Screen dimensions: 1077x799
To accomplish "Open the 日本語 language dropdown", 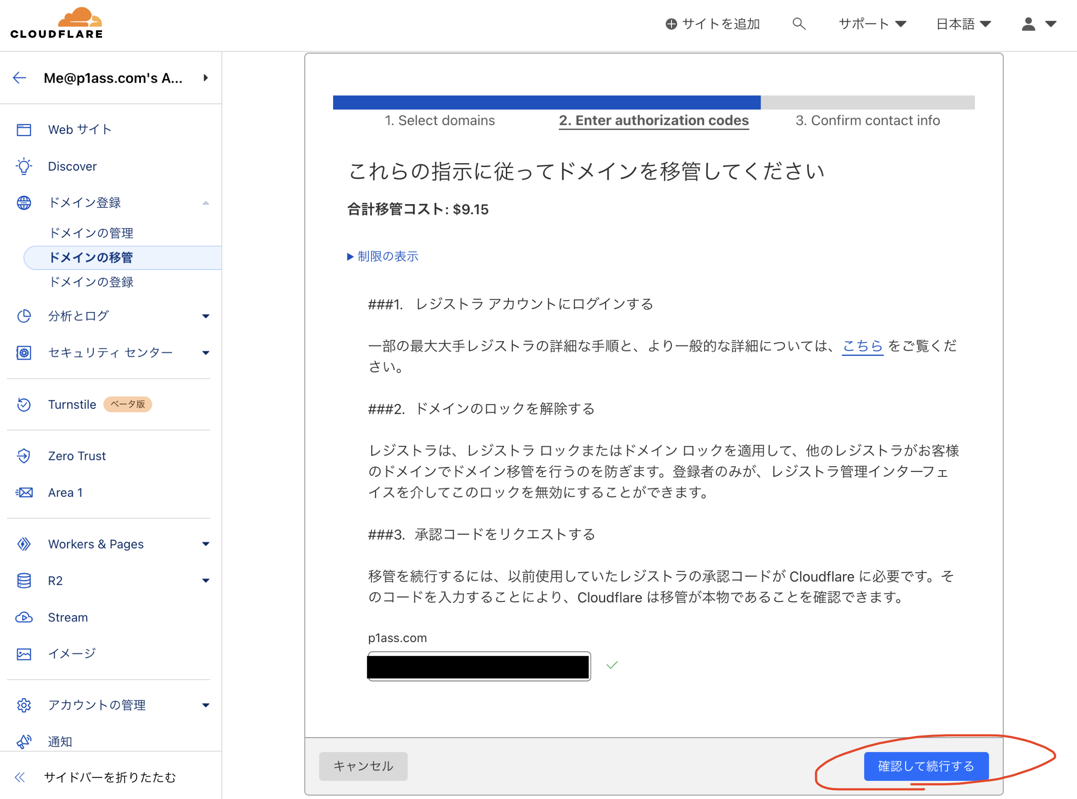I will (963, 24).
